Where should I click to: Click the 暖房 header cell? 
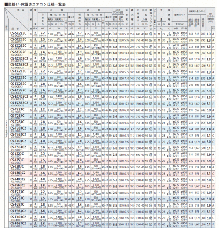pos(93,10)
